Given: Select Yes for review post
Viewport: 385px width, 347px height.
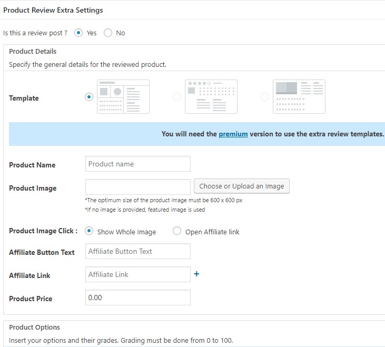Looking at the screenshot, I should pyautogui.click(x=79, y=33).
